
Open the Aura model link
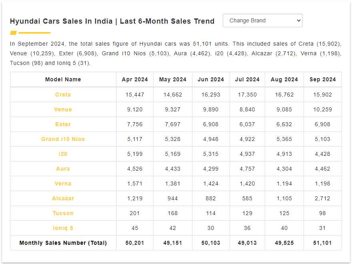point(63,169)
